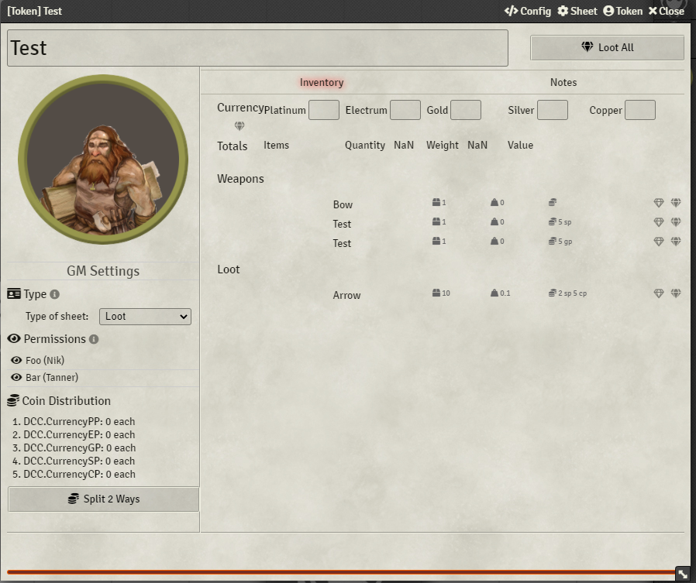Click the diamond icon below the Currency label
The height and width of the screenshot is (583, 696).
239,125
